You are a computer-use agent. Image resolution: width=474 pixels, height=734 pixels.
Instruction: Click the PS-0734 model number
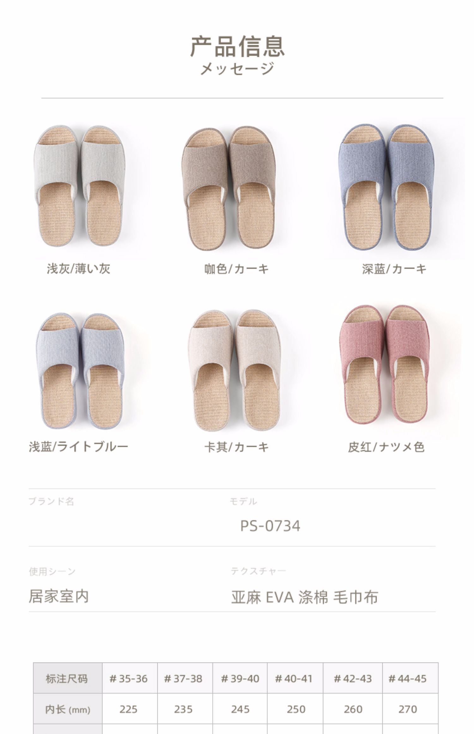(270, 526)
